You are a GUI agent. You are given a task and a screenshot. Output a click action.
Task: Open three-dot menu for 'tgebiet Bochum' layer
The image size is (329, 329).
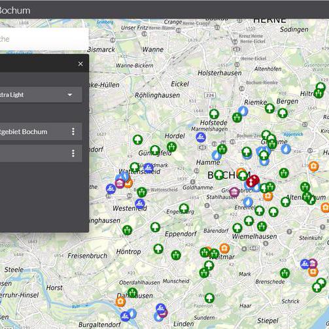(x=73, y=131)
